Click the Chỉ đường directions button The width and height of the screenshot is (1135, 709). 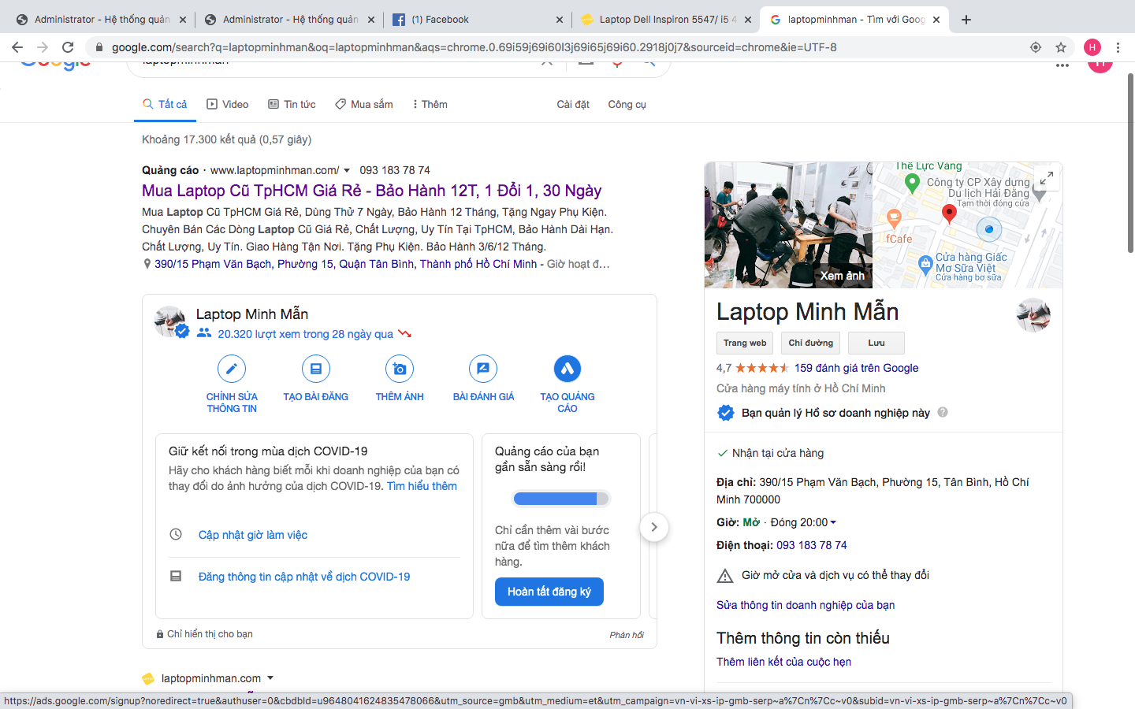[x=810, y=343]
